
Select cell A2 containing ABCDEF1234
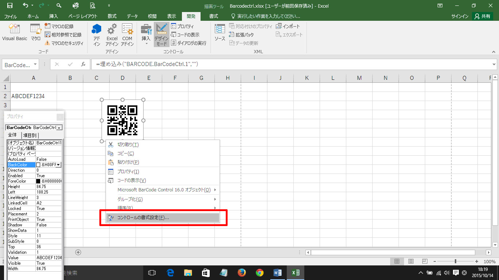33,96
